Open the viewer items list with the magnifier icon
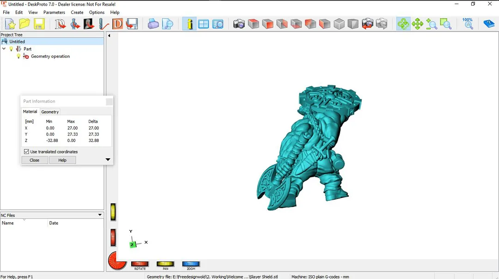Image resolution: width=499 pixels, height=279 pixels. [x=218, y=24]
